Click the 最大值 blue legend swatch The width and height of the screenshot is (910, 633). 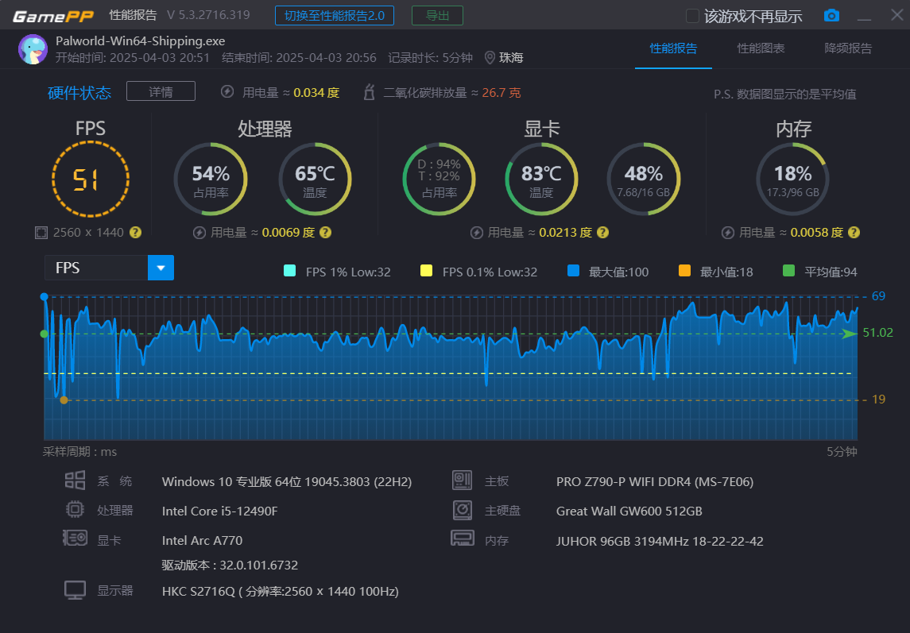(x=573, y=270)
